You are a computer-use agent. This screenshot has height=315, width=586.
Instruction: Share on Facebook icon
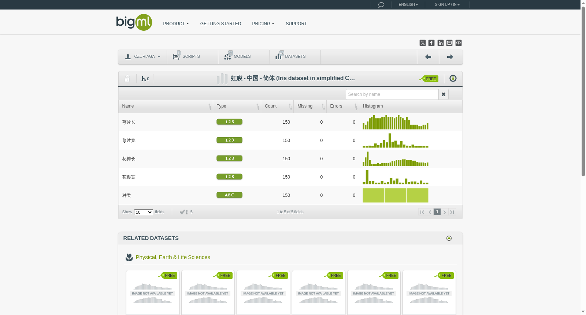(x=431, y=43)
